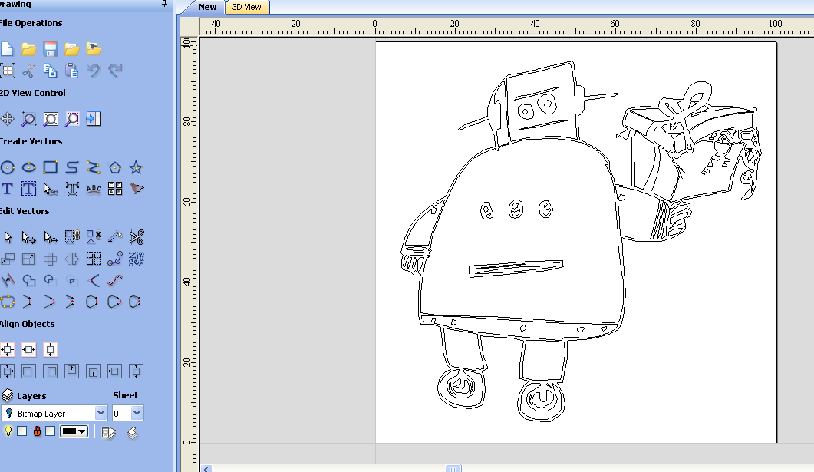Fit curves to vectors red checkmark tool

(115, 280)
